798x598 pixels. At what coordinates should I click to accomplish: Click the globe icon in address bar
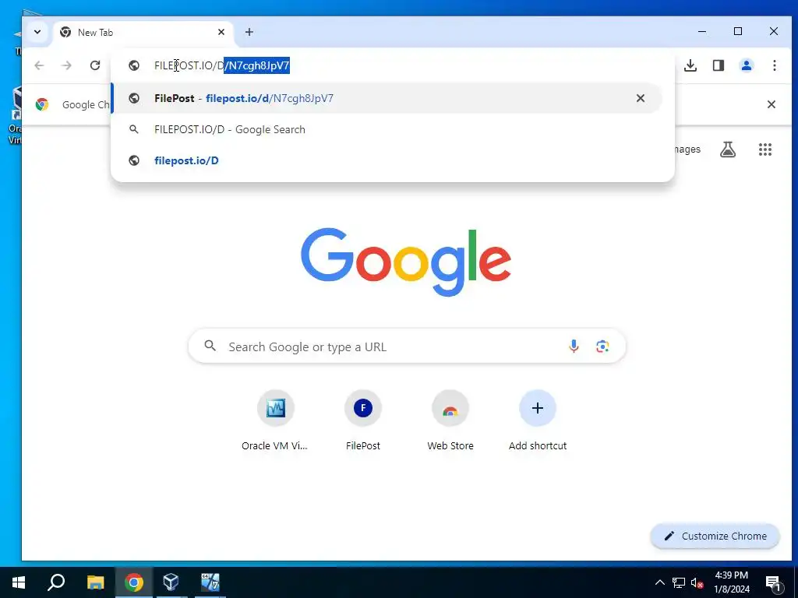click(x=134, y=65)
